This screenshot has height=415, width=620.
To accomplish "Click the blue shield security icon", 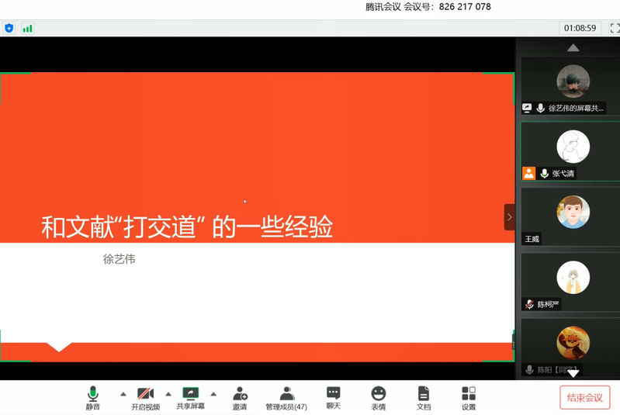I will click(x=9, y=28).
